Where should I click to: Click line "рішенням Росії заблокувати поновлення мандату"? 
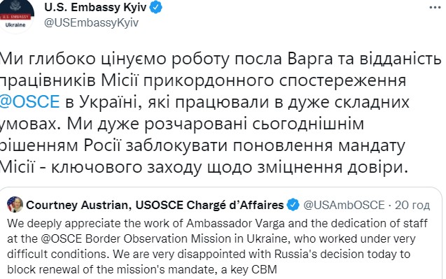202,145
